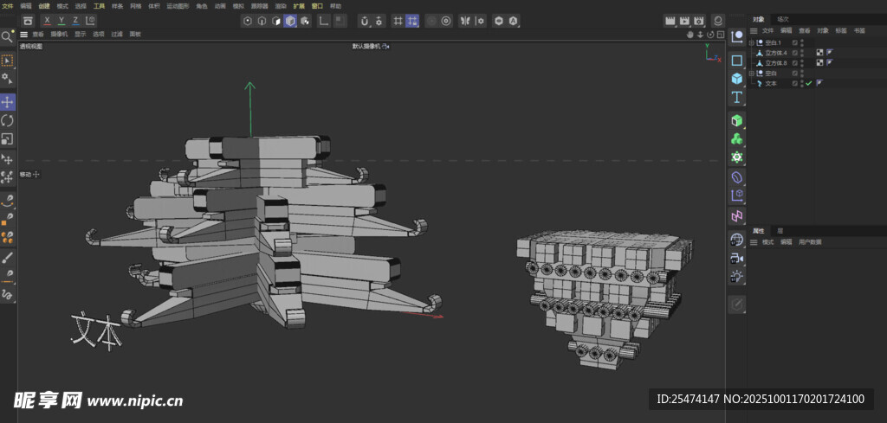Image resolution: width=887 pixels, height=423 pixels.
Task: Open the 运动图形 menu
Action: pos(177,5)
